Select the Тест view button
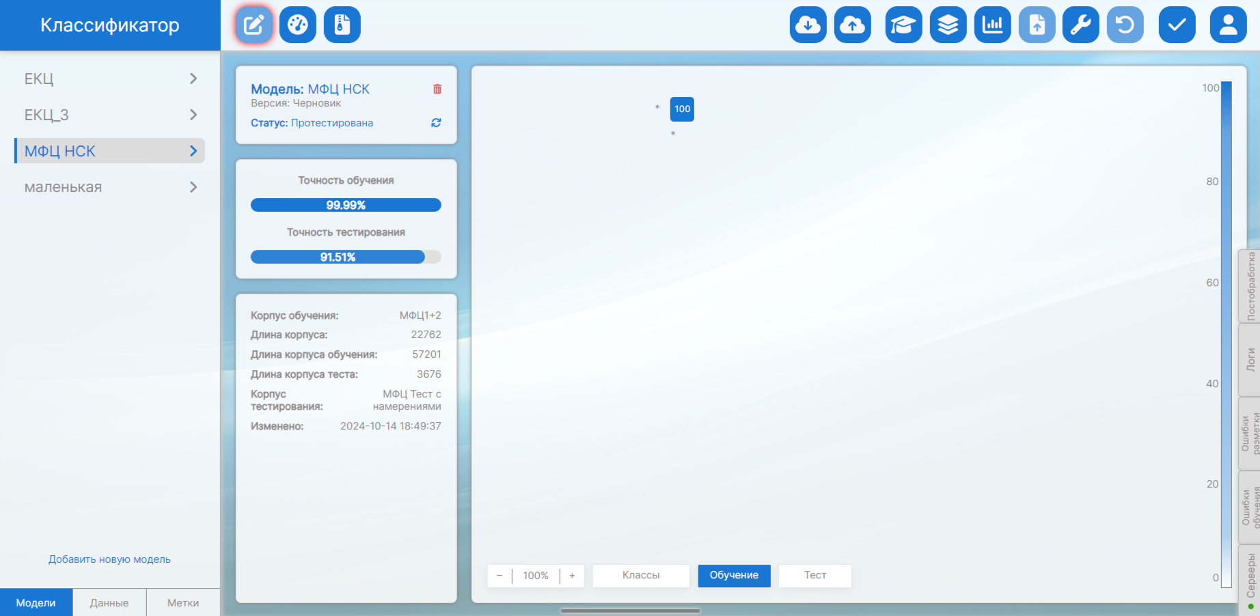 coord(814,575)
